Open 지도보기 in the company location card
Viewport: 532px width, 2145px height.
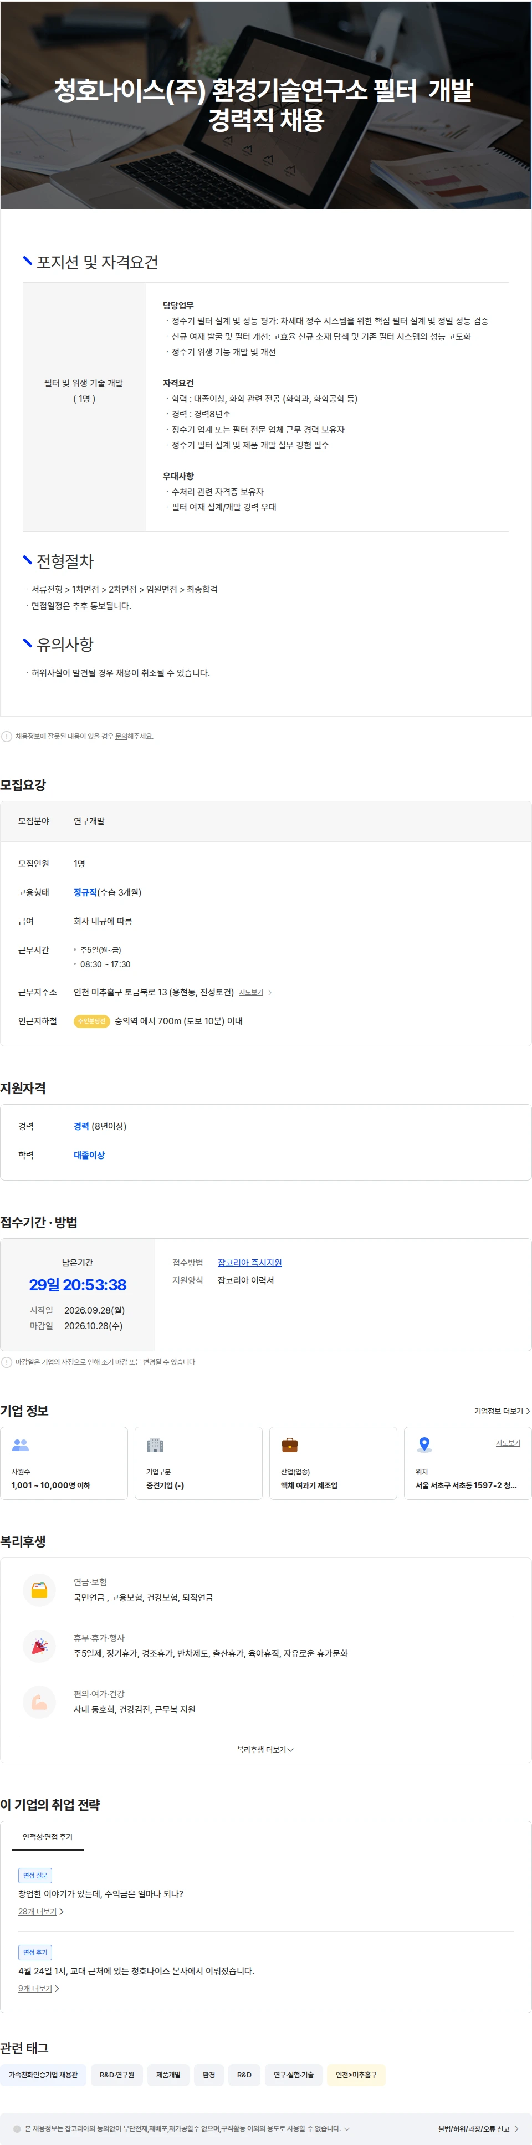click(x=508, y=1443)
